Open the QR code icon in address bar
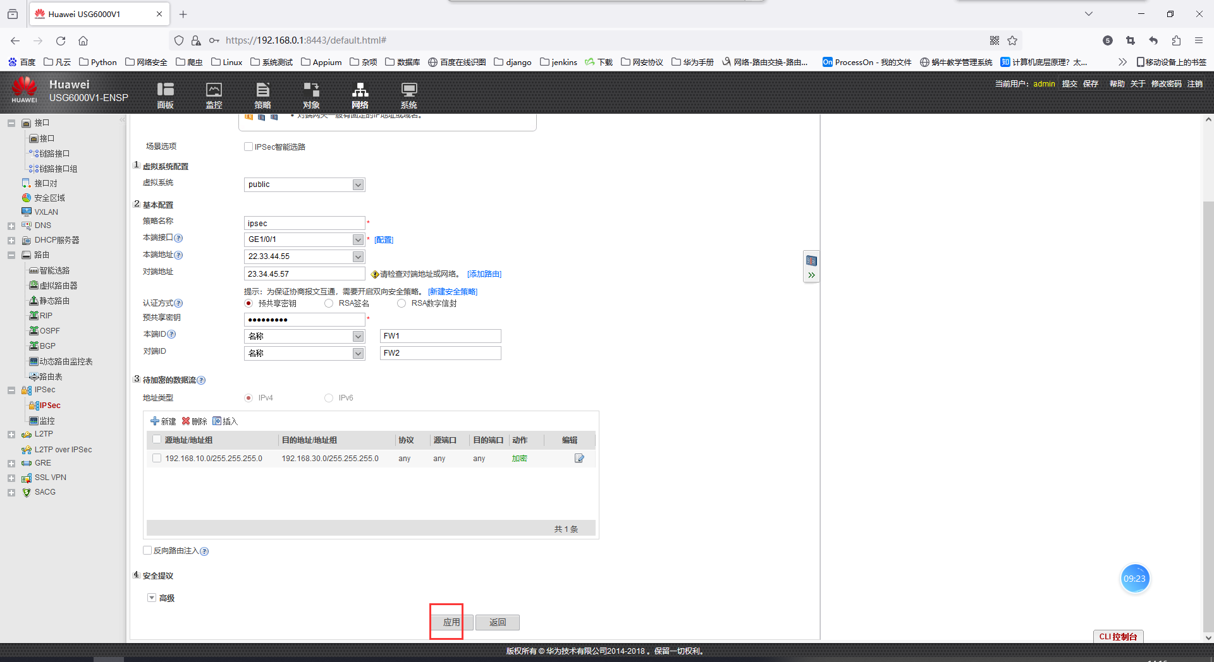 [995, 40]
